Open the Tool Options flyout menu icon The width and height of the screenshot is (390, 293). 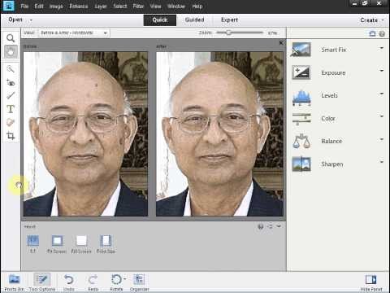[x=270, y=226]
